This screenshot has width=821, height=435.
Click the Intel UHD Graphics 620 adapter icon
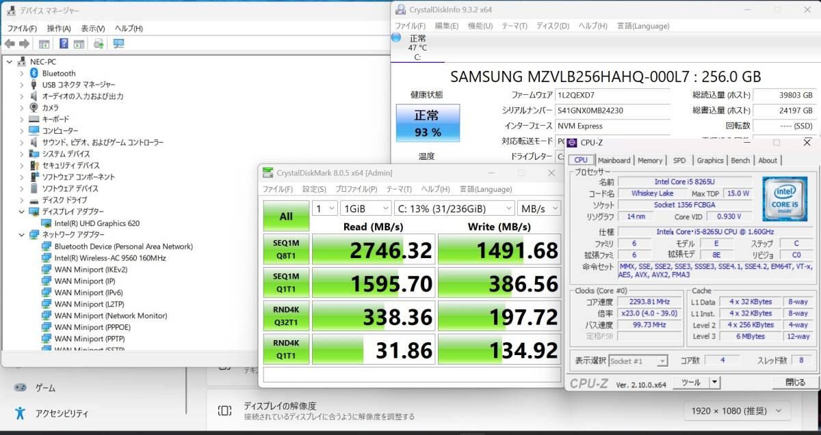click(46, 223)
